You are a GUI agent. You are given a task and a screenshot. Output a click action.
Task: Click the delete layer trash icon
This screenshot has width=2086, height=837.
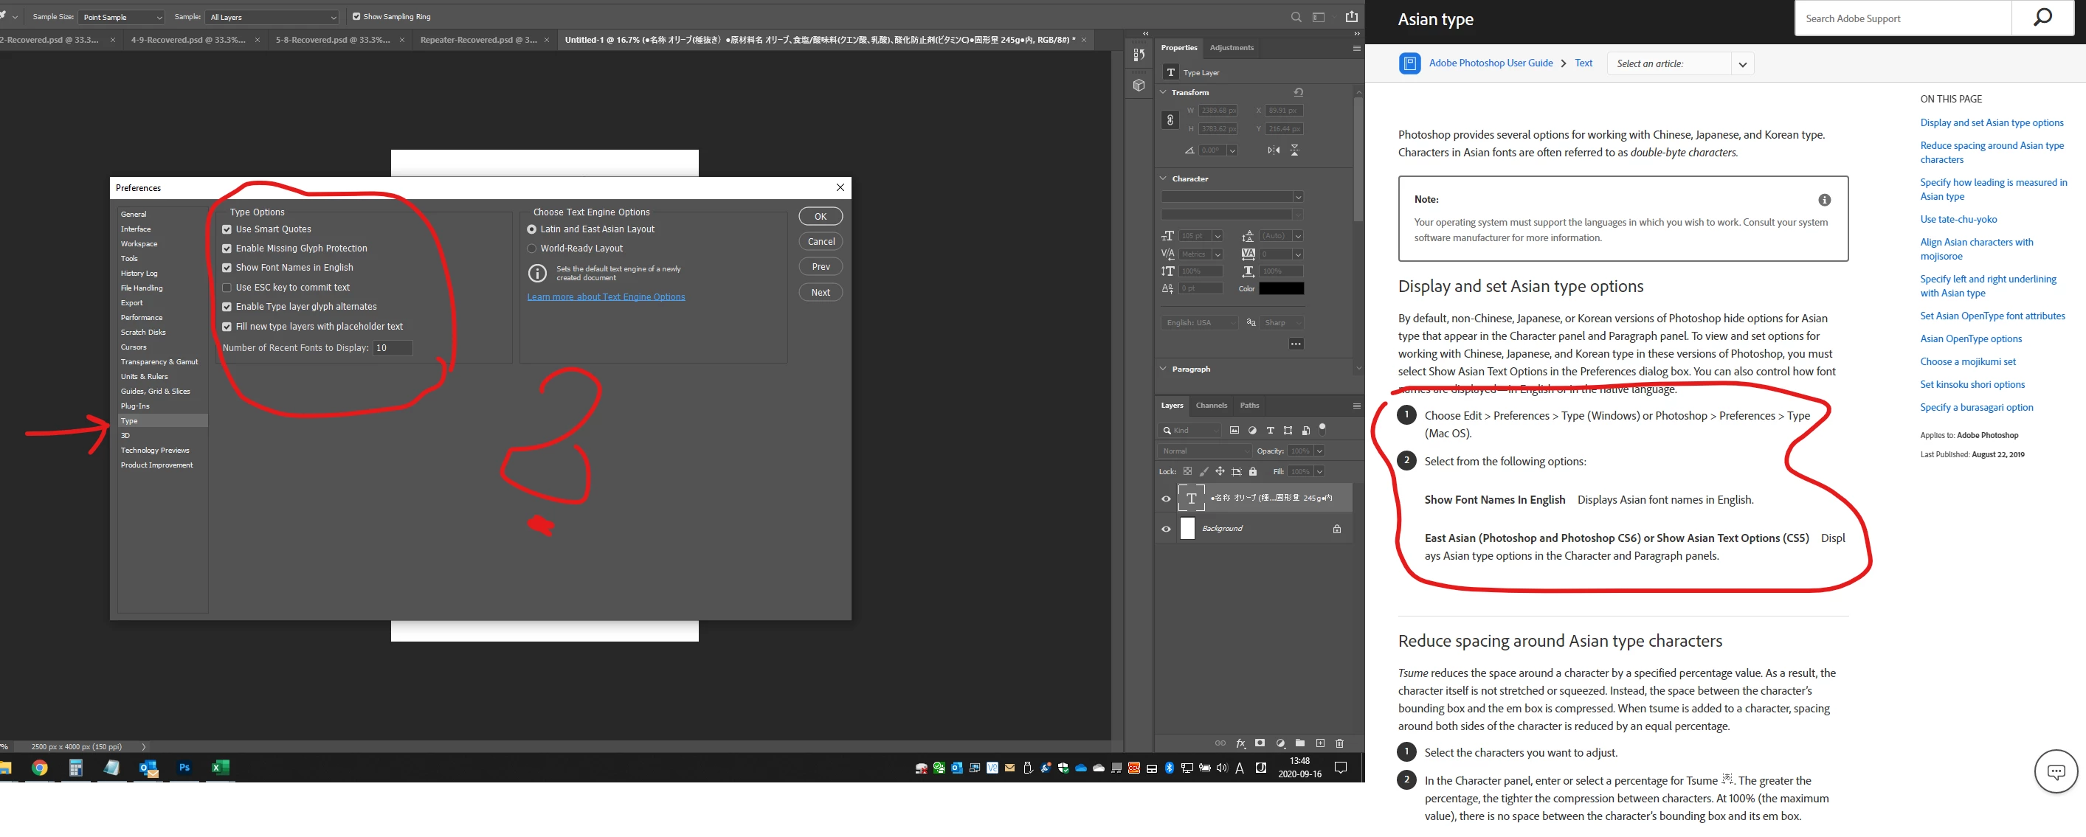tap(1339, 743)
